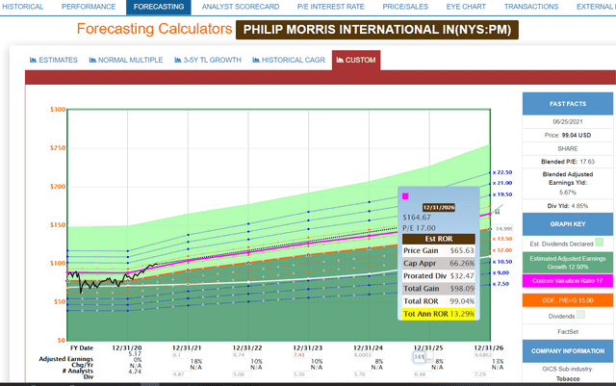The height and width of the screenshot is (386, 616).
Task: Go to the P/E INTEREST RATE tab
Action: 331,7
